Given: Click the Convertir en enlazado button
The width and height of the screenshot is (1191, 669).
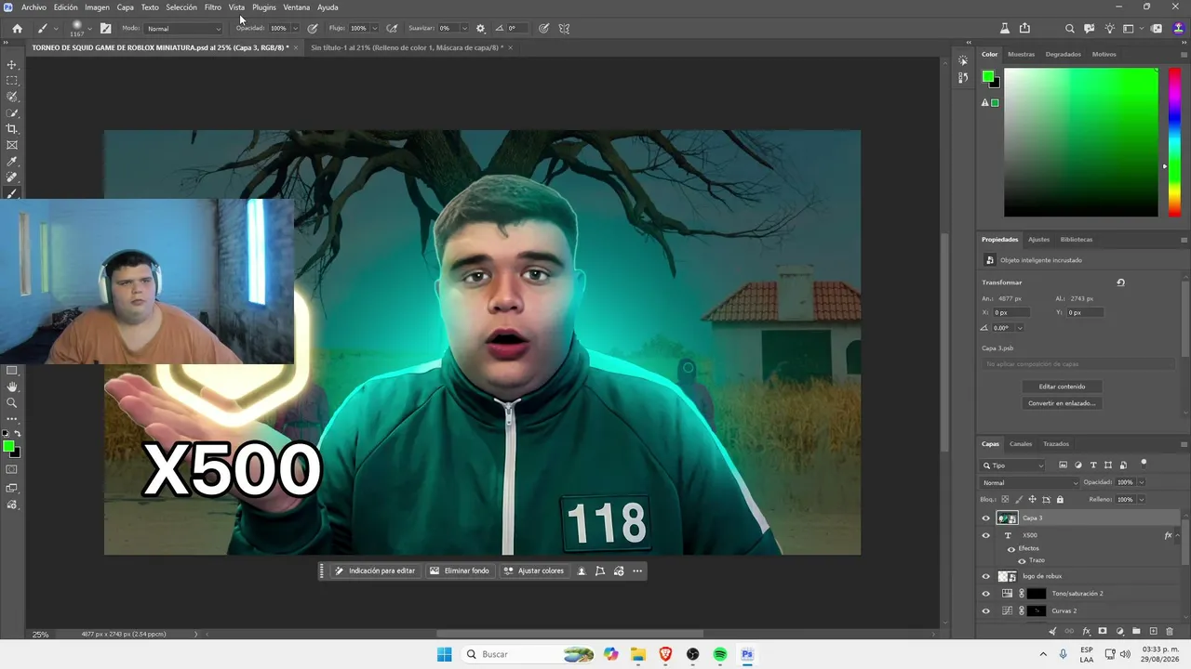Looking at the screenshot, I should coord(1062,403).
